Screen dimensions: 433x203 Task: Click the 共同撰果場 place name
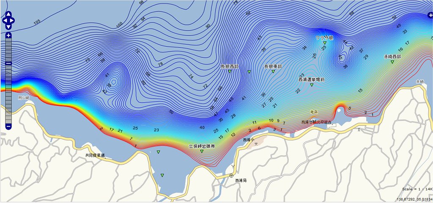coord(95,156)
